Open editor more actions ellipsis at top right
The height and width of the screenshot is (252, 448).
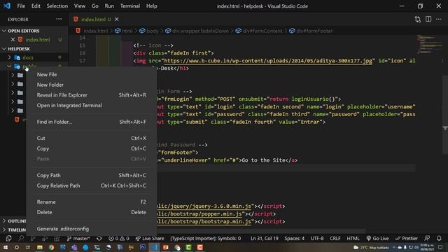click(x=439, y=19)
